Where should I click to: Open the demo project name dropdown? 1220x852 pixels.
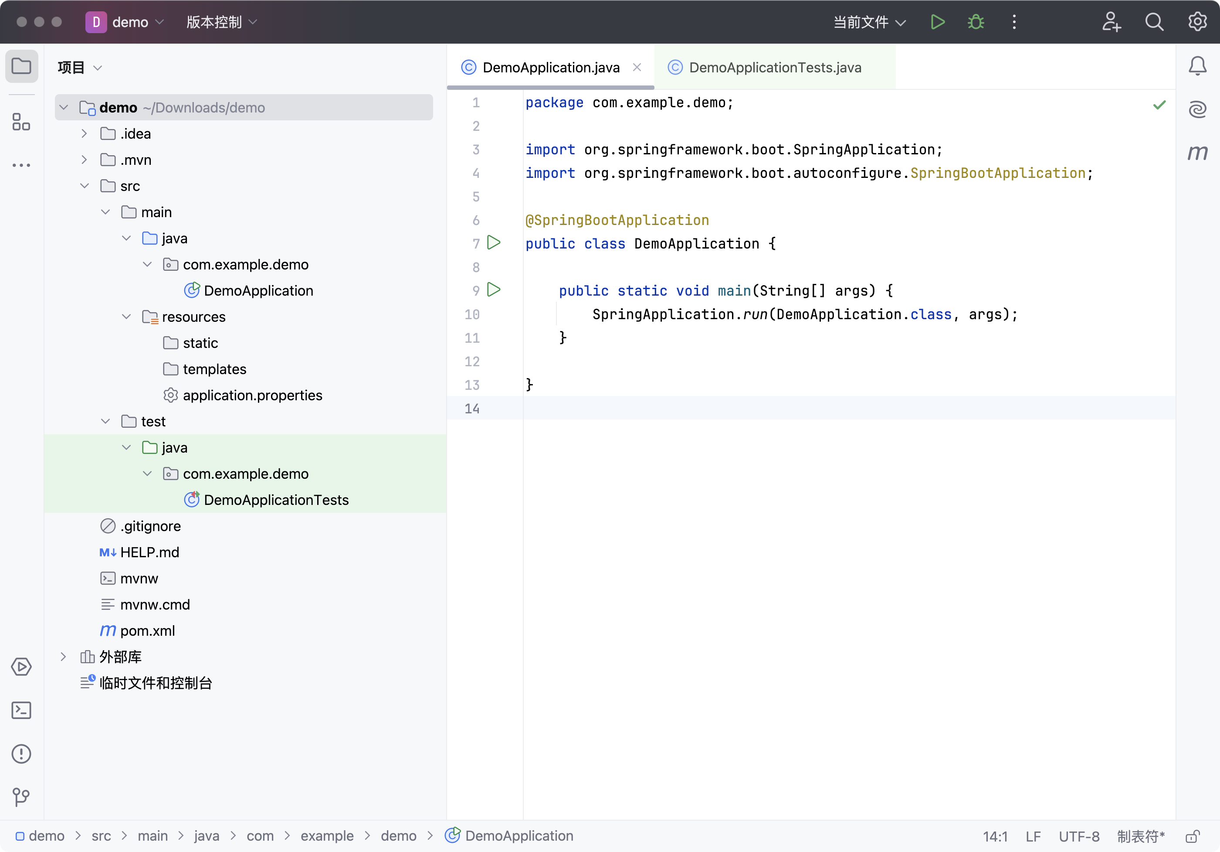point(138,22)
